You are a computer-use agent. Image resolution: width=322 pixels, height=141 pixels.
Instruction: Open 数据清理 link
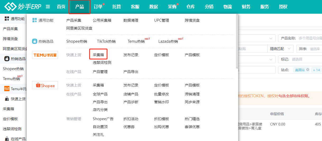click(131, 20)
